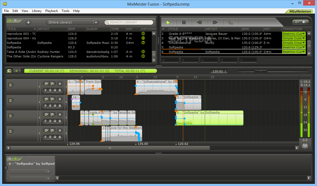Switch bottom panel to waveform view icon
Viewport: 317px width, 186px height.
pos(15,159)
